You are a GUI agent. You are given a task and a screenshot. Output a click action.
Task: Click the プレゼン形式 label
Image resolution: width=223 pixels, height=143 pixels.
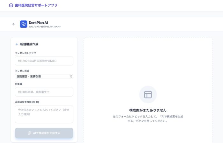[x=22, y=71]
